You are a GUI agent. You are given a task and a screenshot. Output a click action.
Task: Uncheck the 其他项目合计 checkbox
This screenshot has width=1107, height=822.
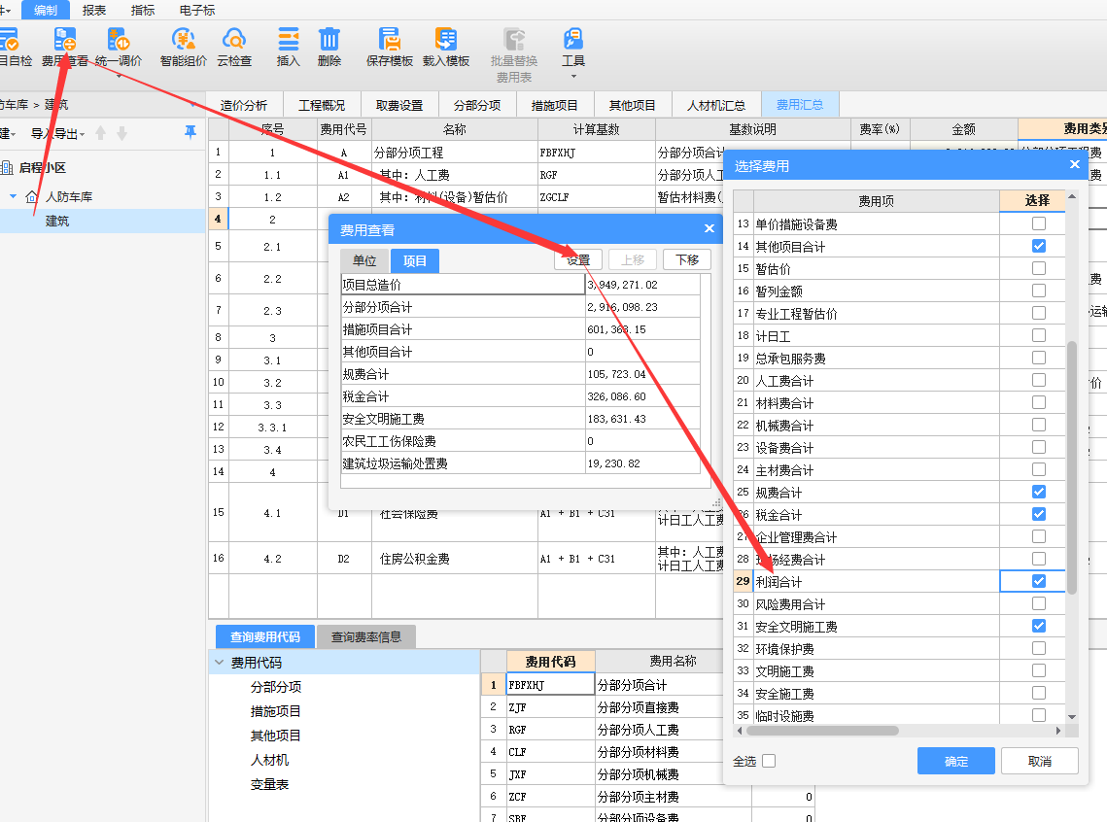tap(1039, 246)
